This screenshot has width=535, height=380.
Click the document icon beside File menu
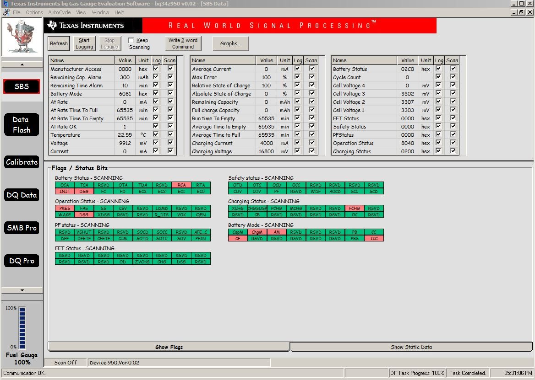point(6,12)
